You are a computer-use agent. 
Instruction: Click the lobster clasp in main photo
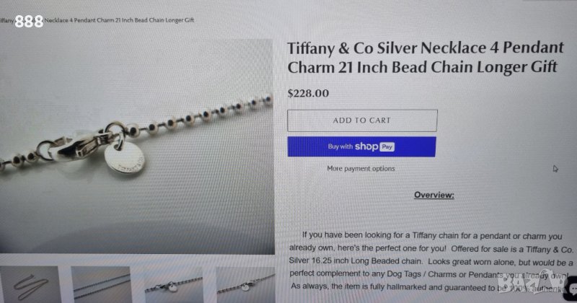[81, 146]
